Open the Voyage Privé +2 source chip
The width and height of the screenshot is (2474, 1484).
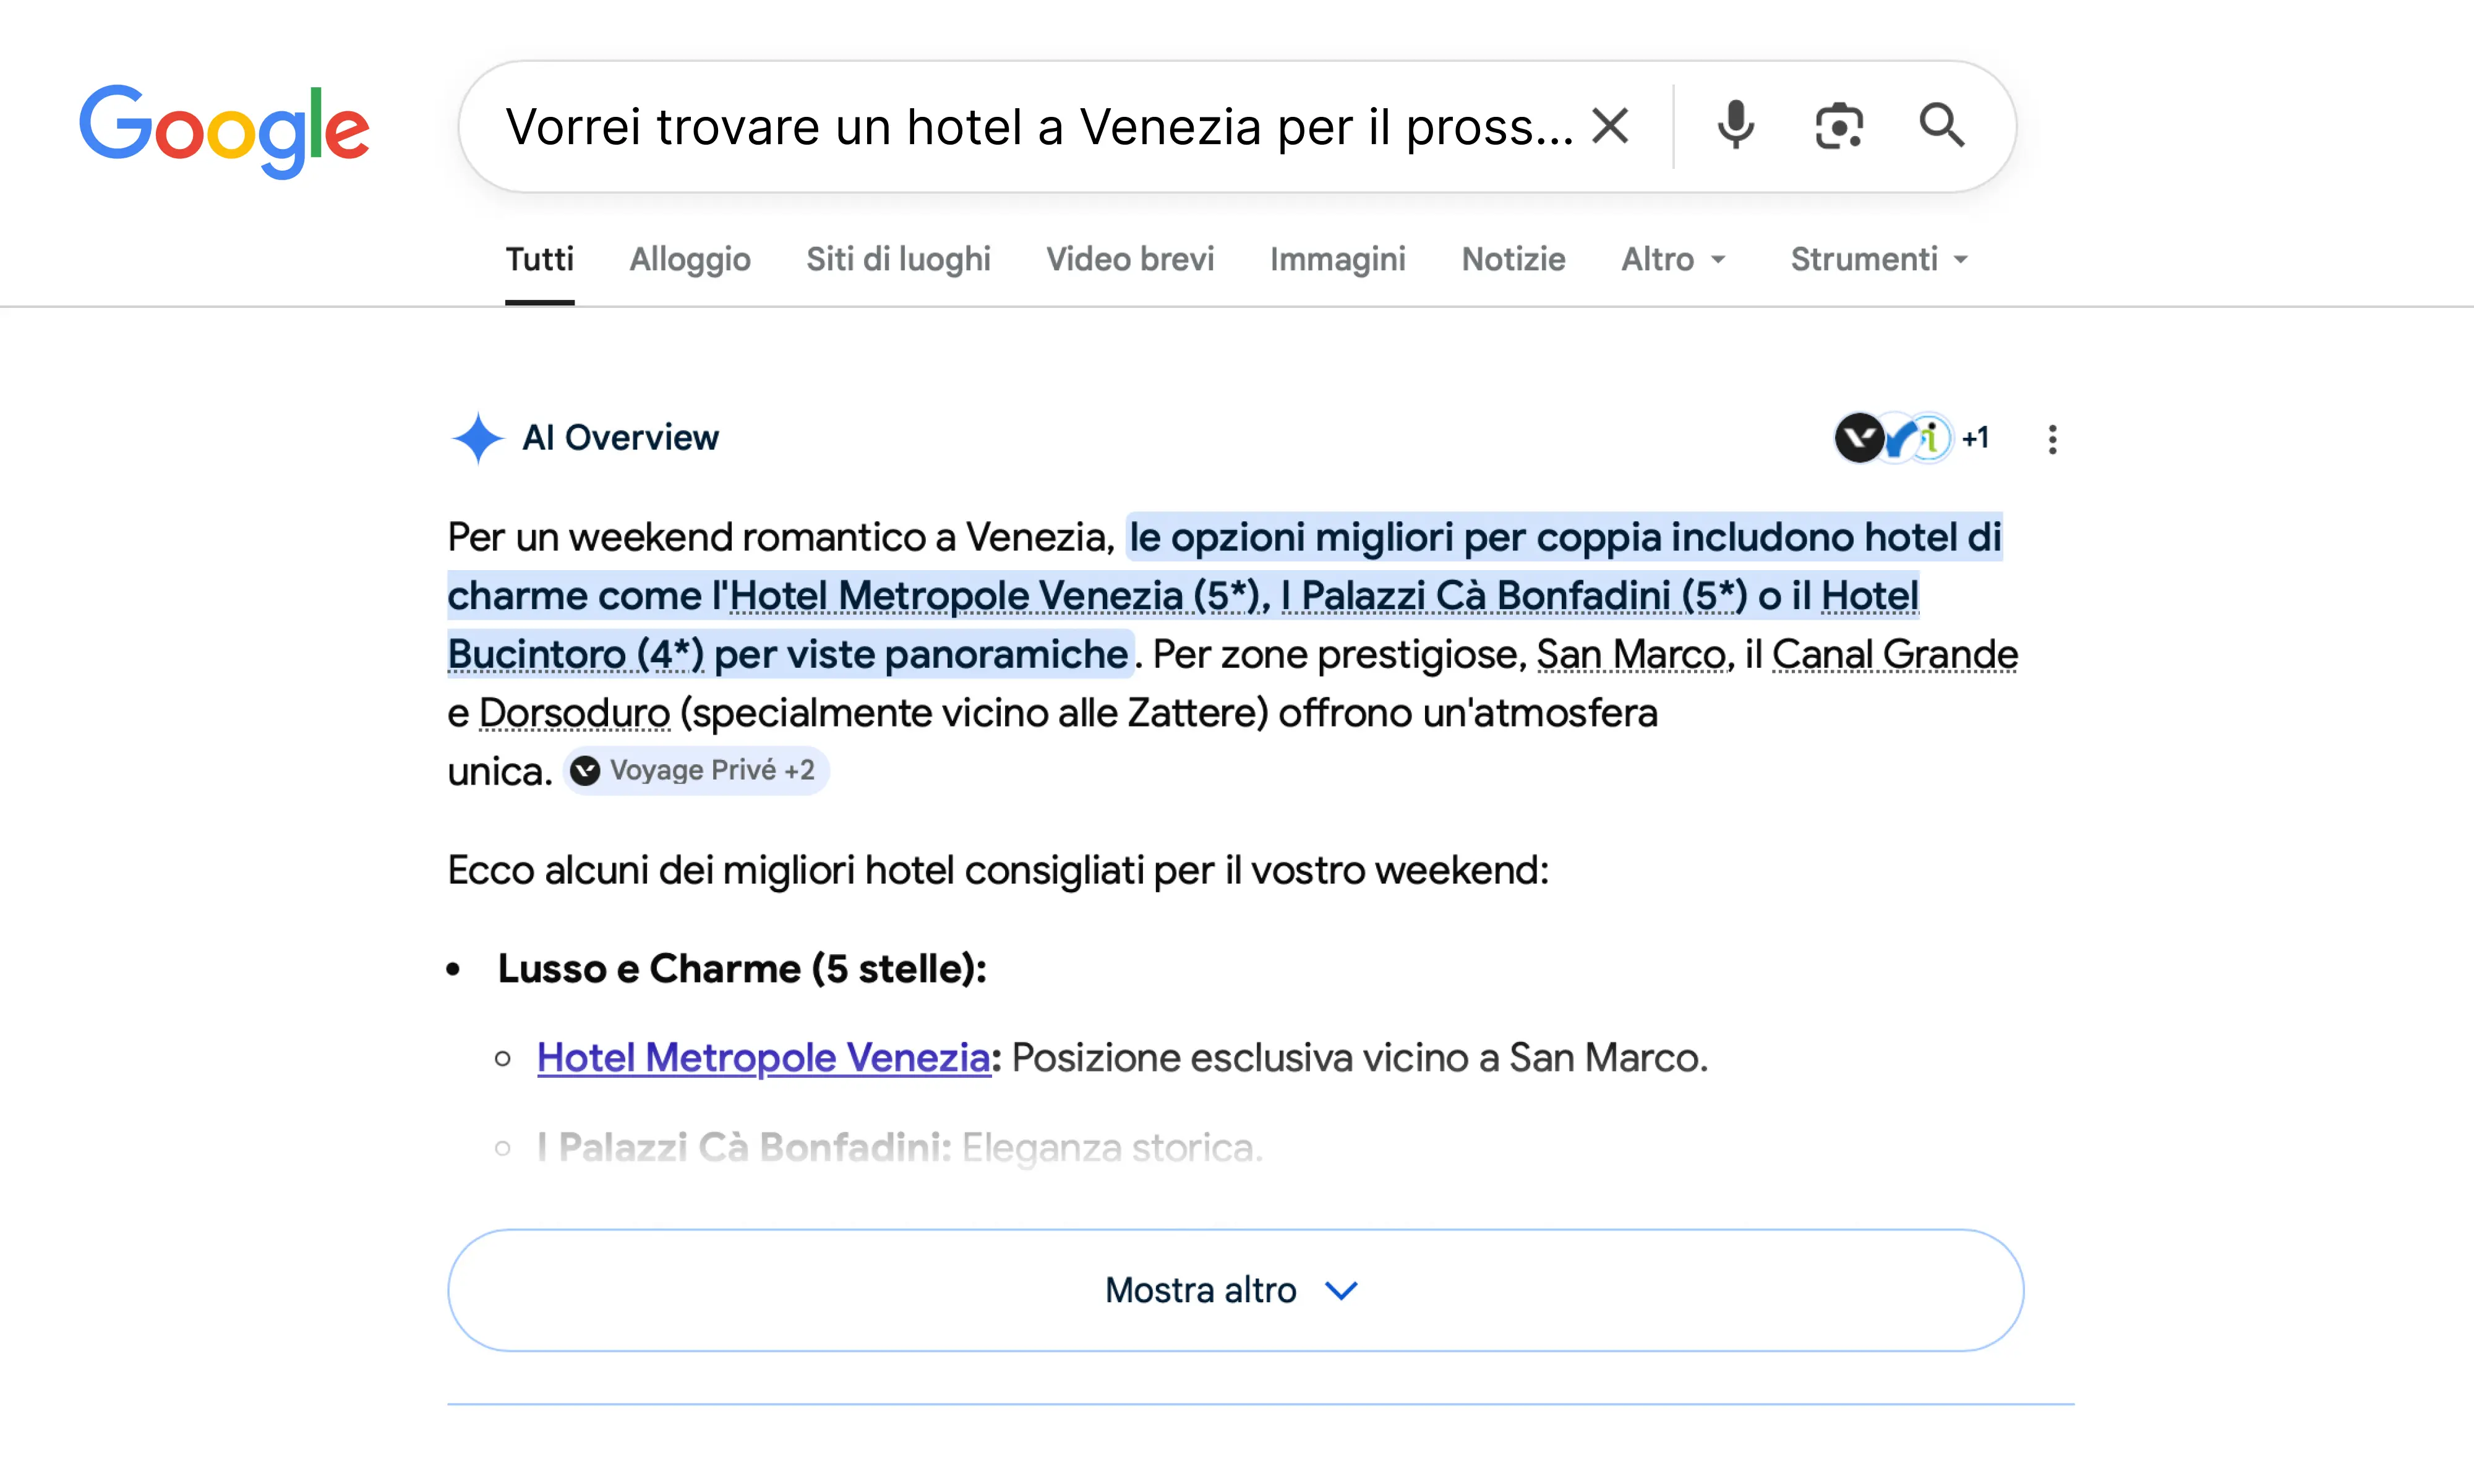pos(696,771)
